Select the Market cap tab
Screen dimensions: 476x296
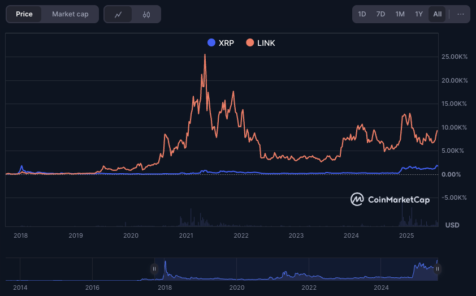(x=70, y=14)
